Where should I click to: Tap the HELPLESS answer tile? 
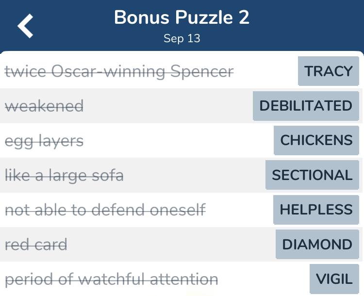(316, 210)
